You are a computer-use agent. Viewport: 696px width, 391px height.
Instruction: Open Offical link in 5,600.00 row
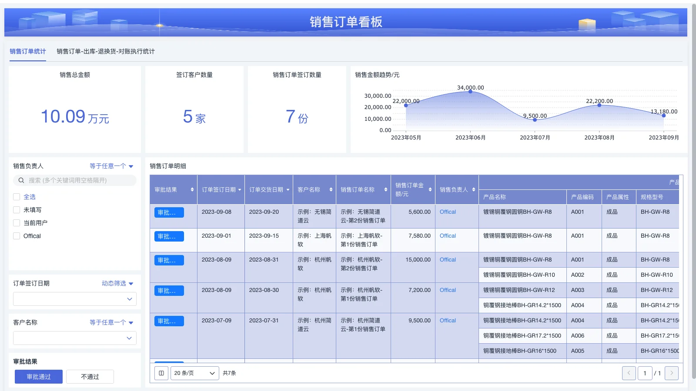click(x=448, y=212)
